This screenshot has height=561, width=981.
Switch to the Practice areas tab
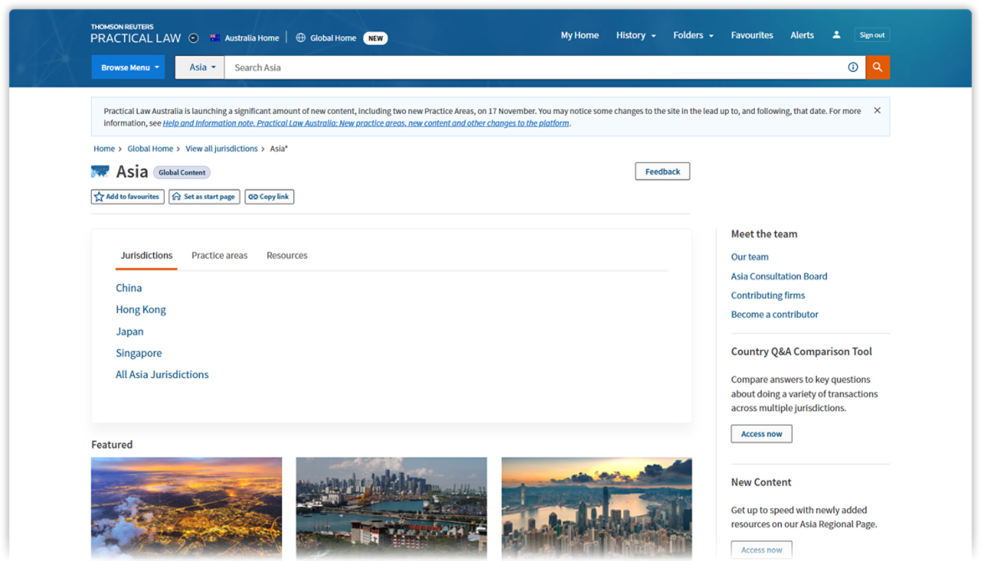tap(219, 255)
